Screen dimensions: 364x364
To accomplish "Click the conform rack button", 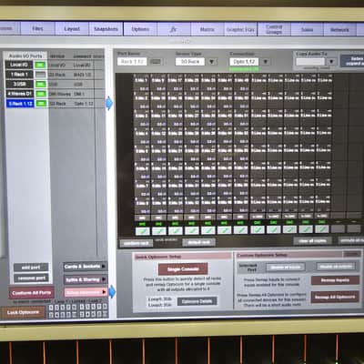I will pos(136,243).
